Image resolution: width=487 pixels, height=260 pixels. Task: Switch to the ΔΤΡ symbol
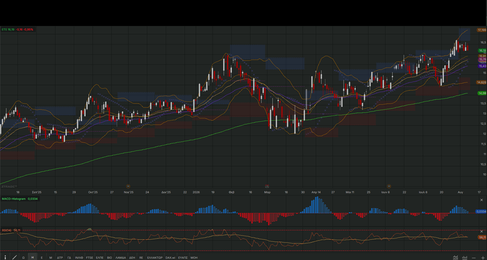[60, 258]
